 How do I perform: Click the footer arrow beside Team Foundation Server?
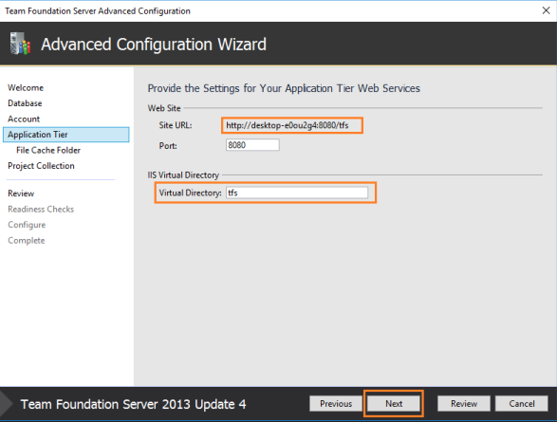click(x=7, y=404)
